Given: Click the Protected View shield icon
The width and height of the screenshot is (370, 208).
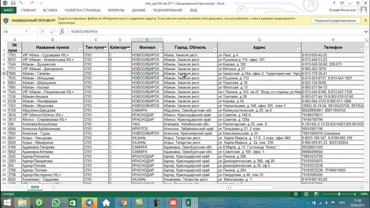Looking at the screenshot, I should [6, 21].
